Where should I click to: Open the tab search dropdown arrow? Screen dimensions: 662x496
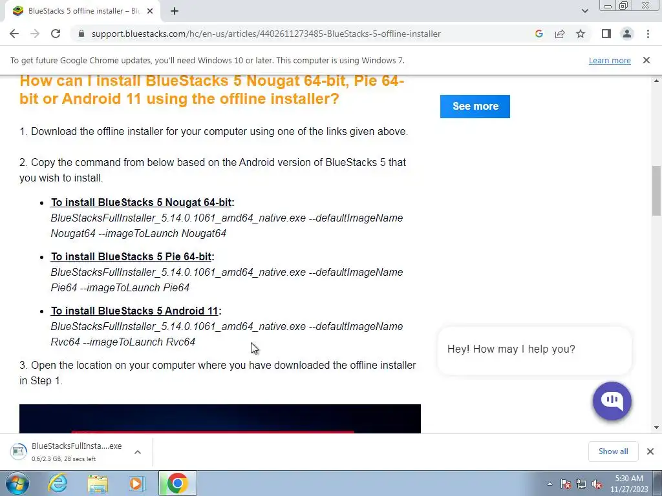[x=584, y=11]
